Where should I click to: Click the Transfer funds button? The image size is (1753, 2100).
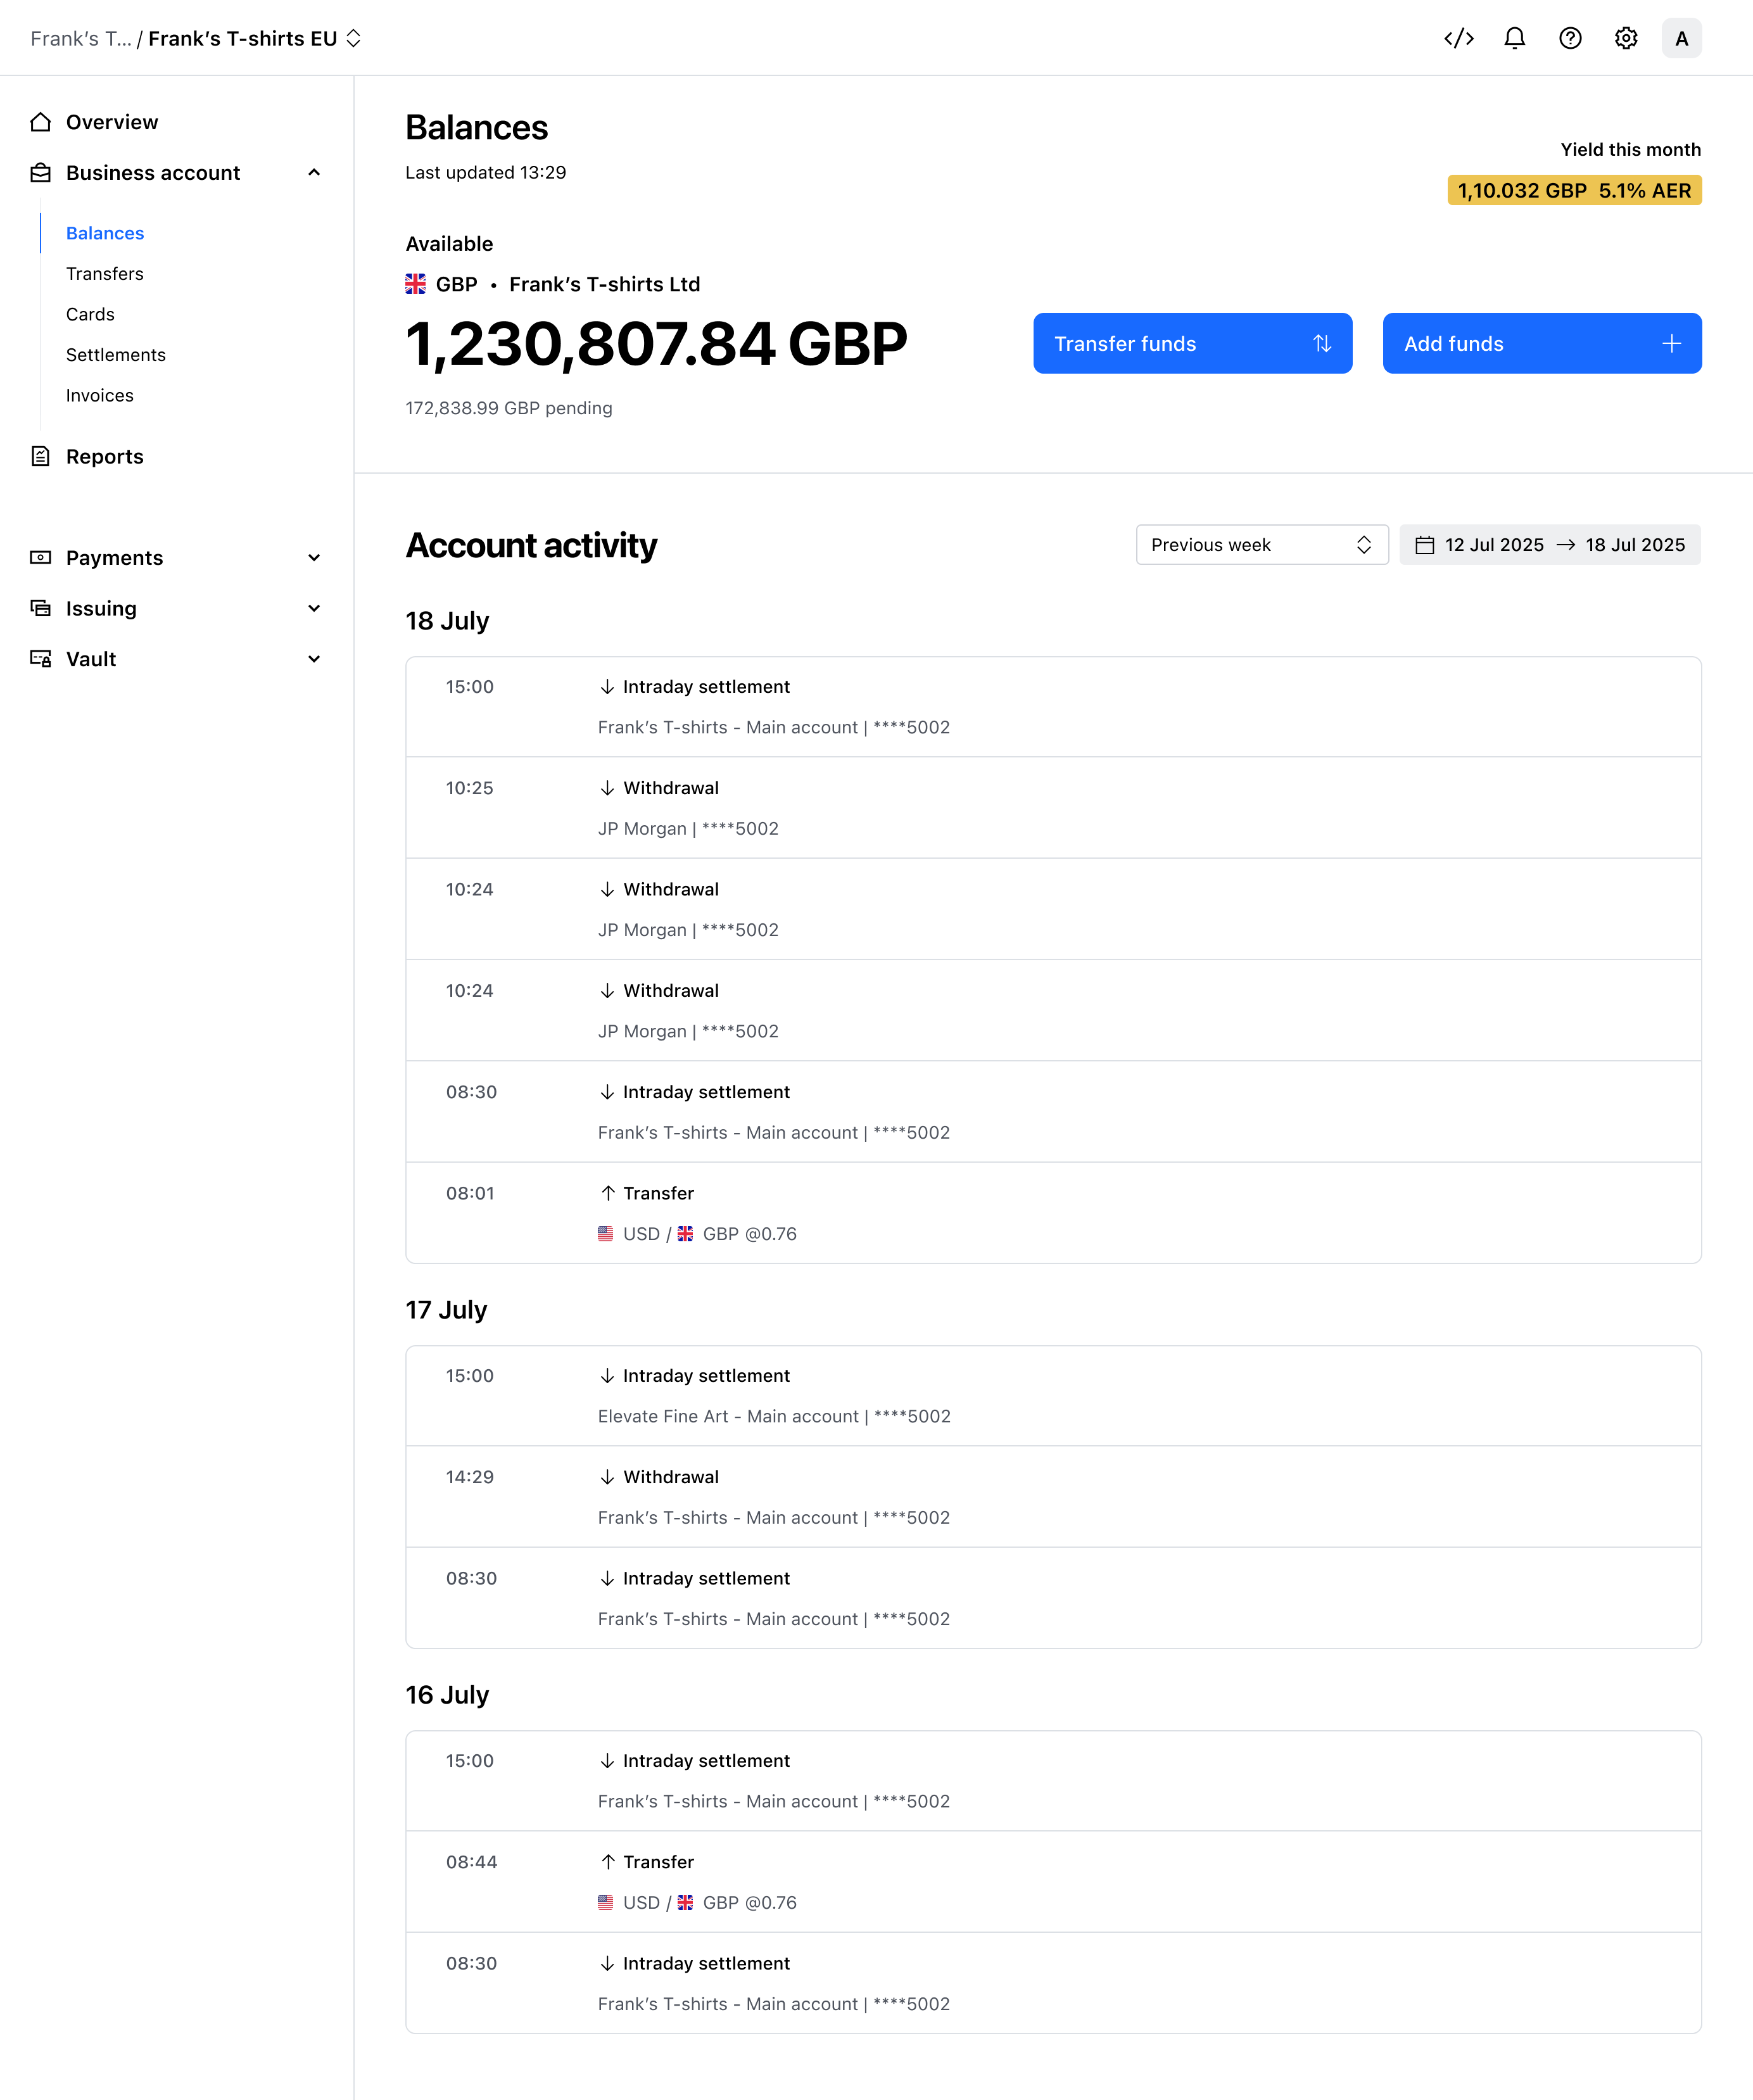pos(1192,344)
